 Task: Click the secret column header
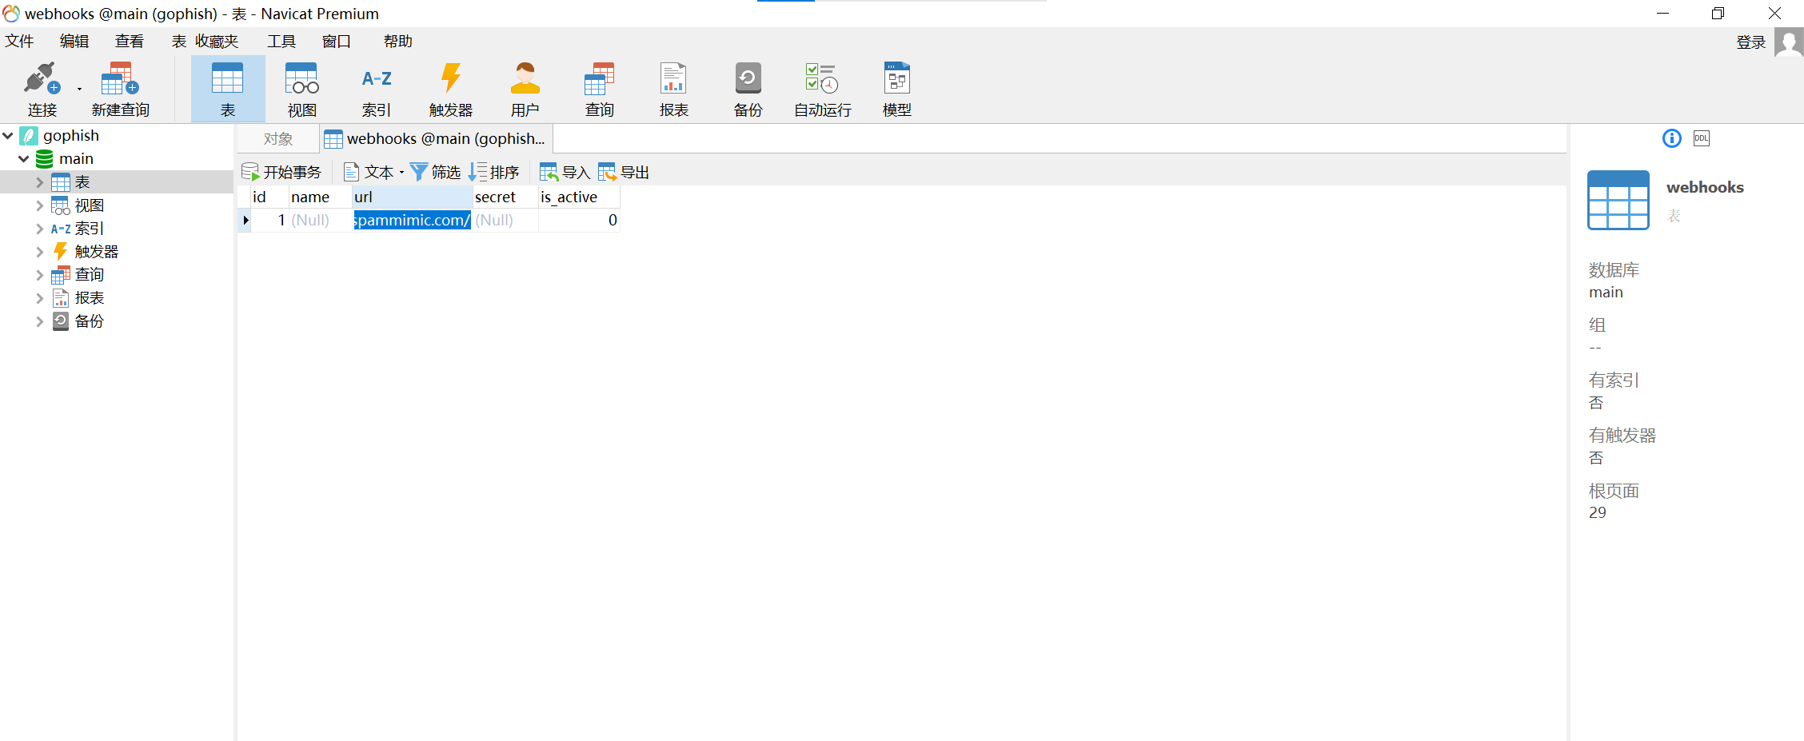click(x=505, y=197)
